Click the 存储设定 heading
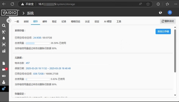The height and width of the screenshot is (102, 179). tap(20, 94)
